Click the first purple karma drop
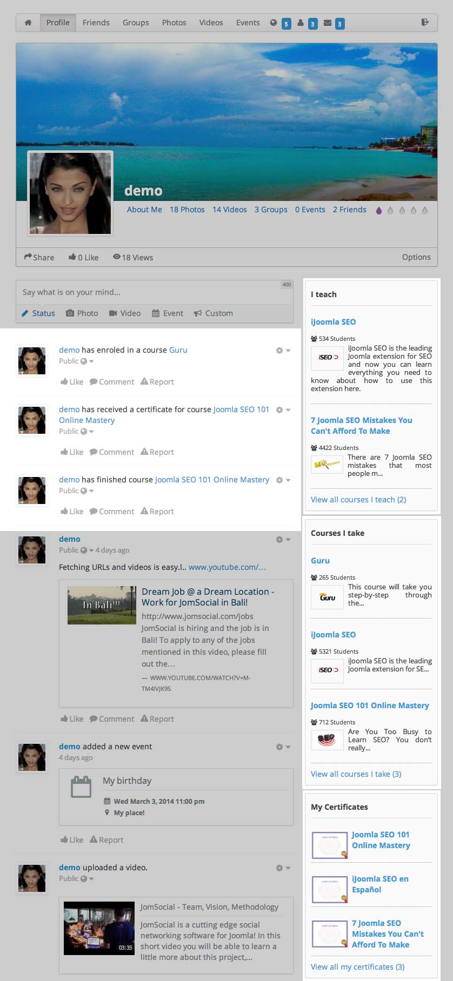The image size is (453, 981). point(378,210)
